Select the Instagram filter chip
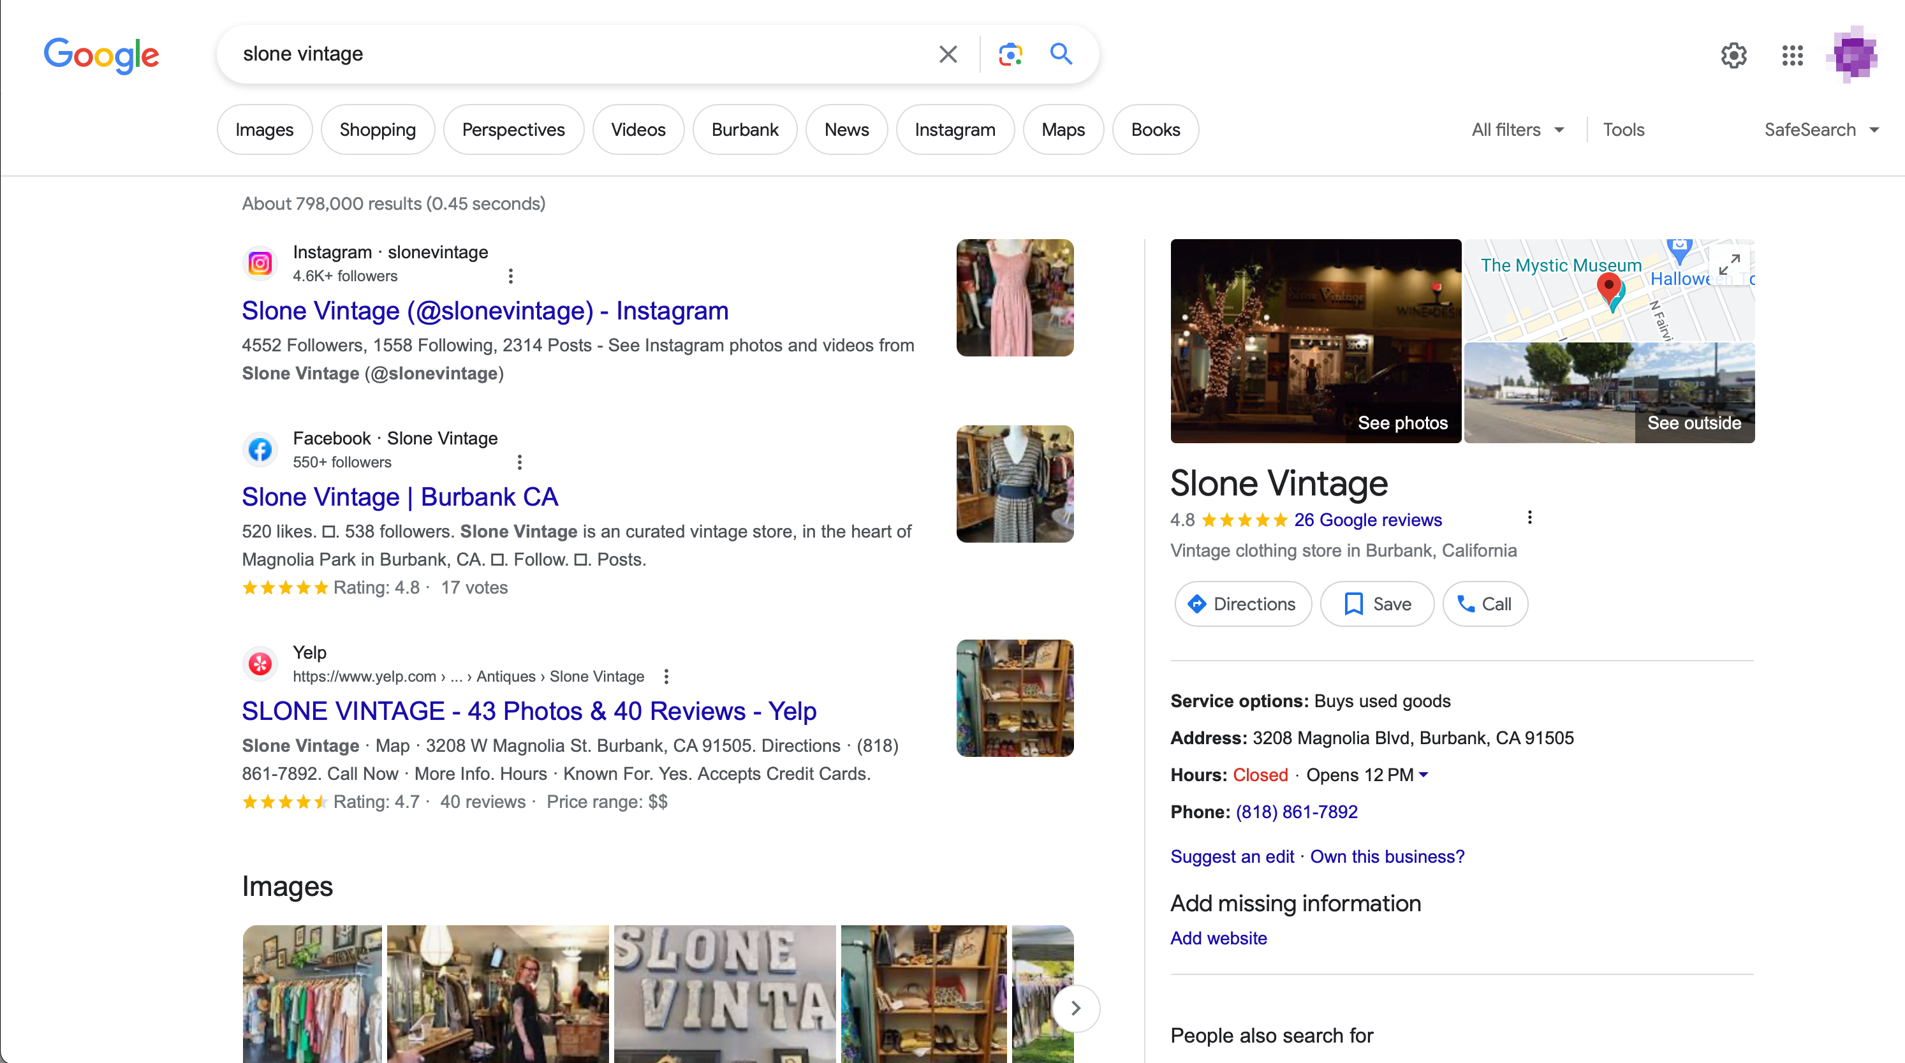 click(x=955, y=130)
